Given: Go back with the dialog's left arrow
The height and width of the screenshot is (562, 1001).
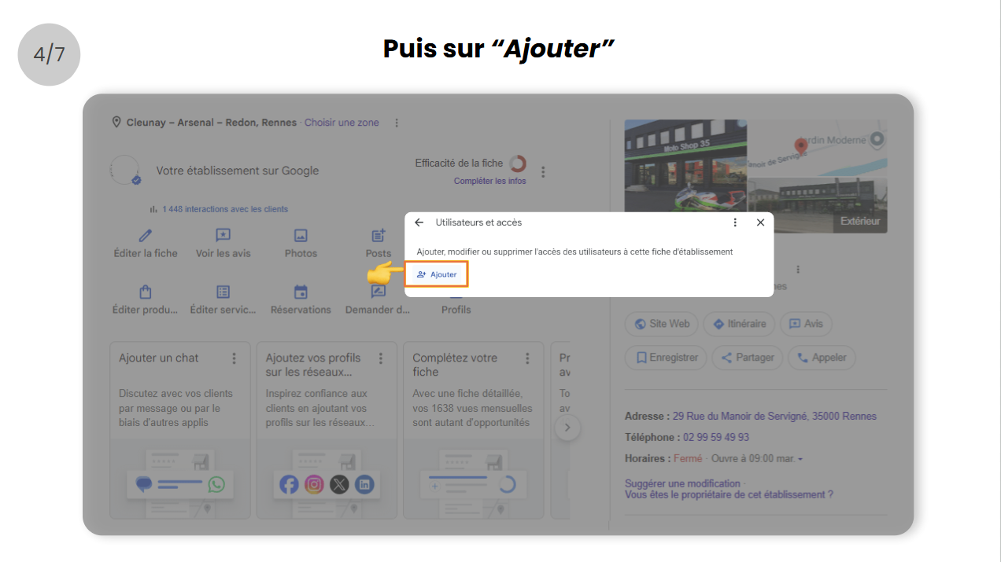Looking at the screenshot, I should (419, 222).
